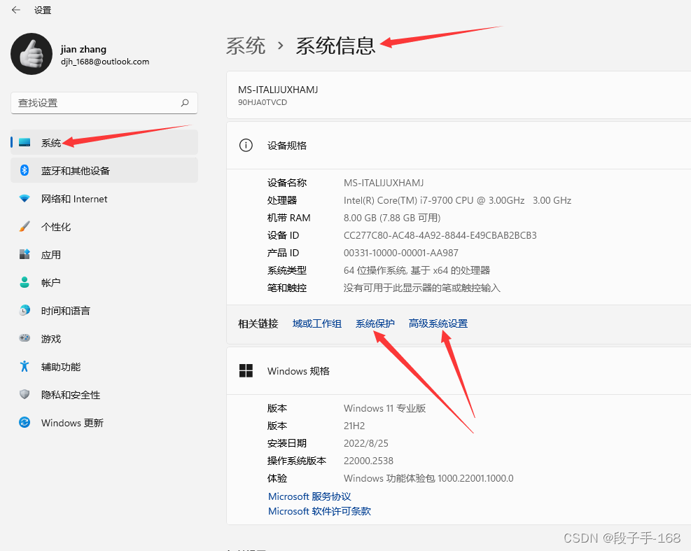The height and width of the screenshot is (551, 691).
Task: Click the version value 21H2
Action: pos(354,426)
